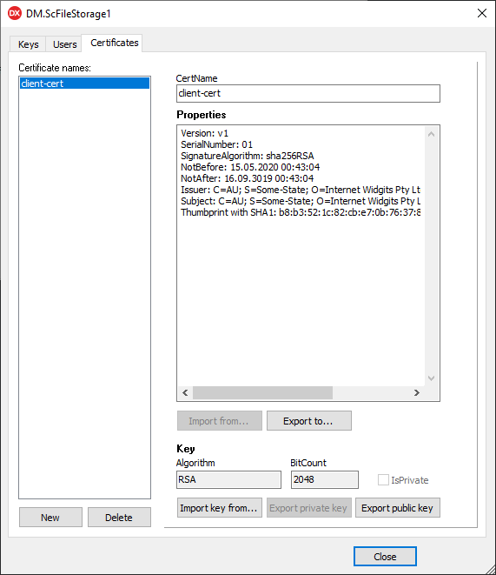Click the Properties scroll down arrow

tap(431, 378)
